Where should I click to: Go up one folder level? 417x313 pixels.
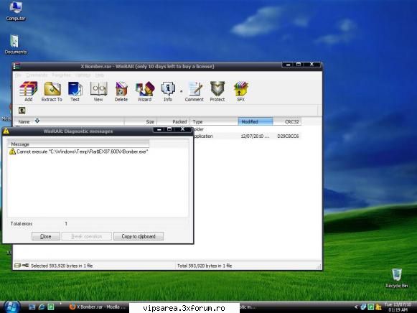click(x=22, y=111)
